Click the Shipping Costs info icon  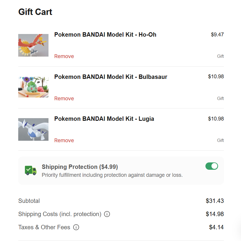[107, 214]
